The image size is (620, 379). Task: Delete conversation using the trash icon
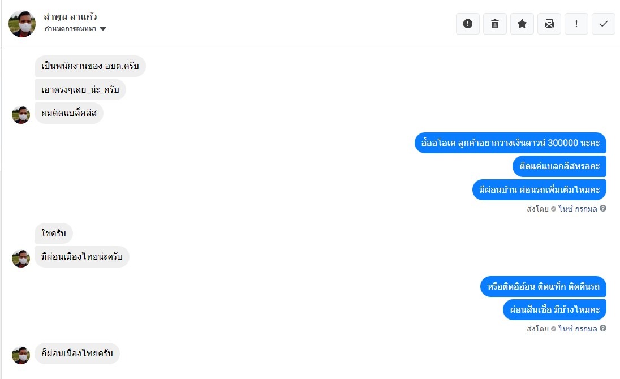pos(495,24)
